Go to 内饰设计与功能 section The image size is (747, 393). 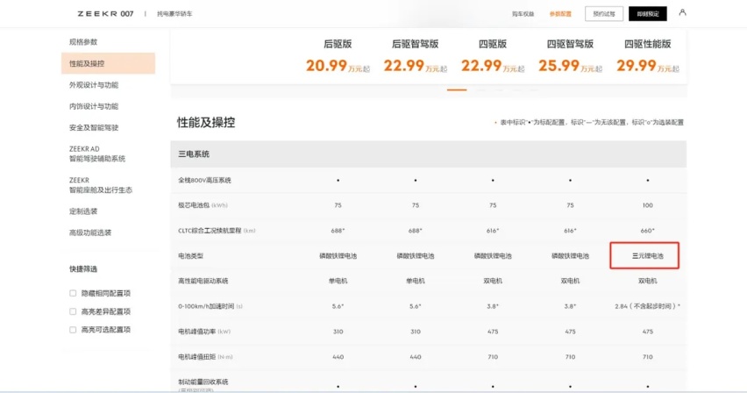(94, 106)
